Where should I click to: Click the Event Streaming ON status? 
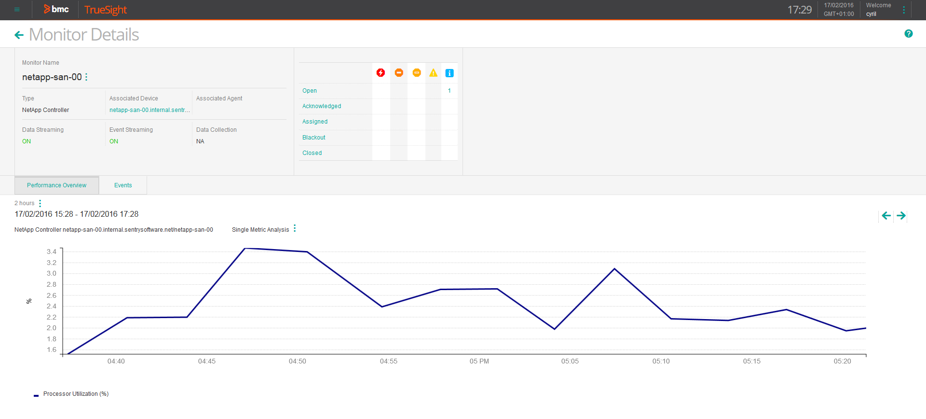coord(114,141)
